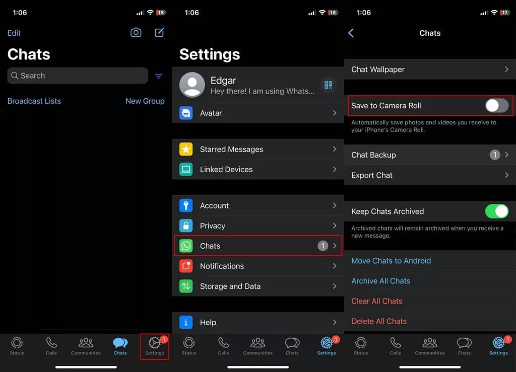Tap the camera icon in Chats header

pos(136,33)
